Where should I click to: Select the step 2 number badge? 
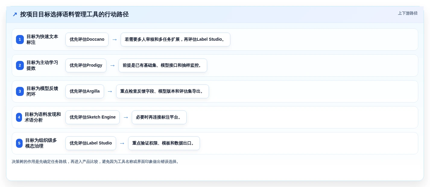coord(20,65)
